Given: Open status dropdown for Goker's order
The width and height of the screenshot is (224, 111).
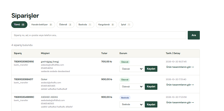Looking at the screenshot, I should [x=132, y=87].
